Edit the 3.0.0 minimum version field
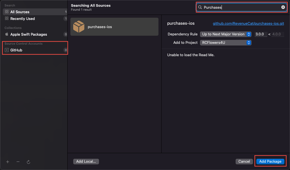Image resolution: width=290 pixels, height=170 pixels. coord(261,34)
